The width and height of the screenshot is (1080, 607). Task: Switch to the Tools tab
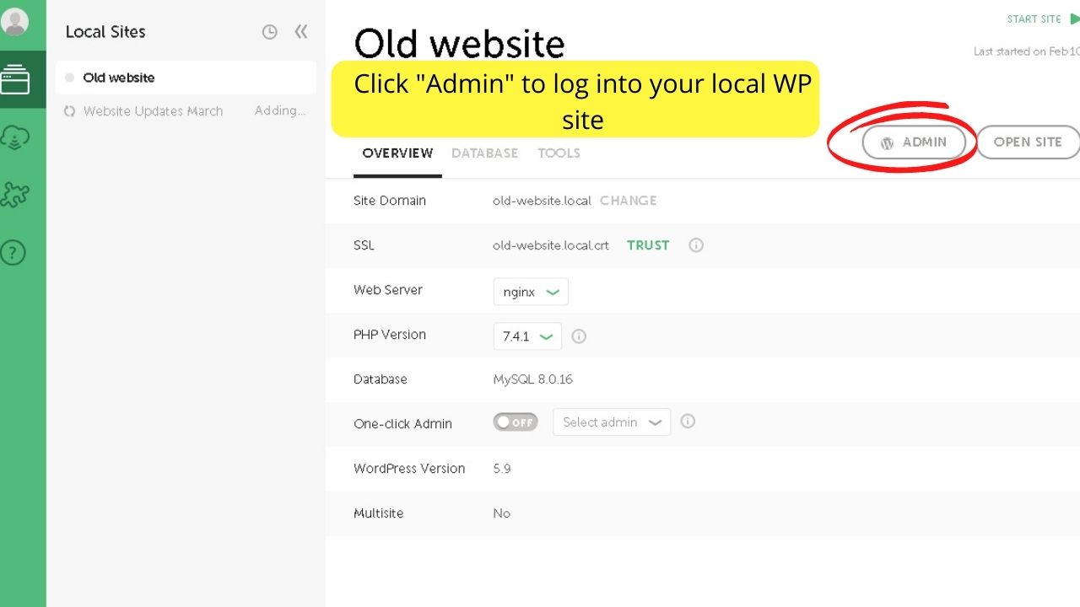point(559,153)
